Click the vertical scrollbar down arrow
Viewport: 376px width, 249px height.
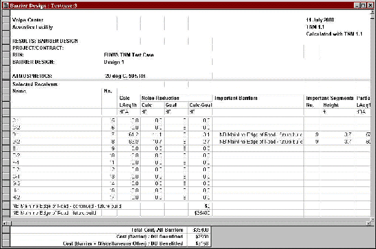tap(372, 219)
